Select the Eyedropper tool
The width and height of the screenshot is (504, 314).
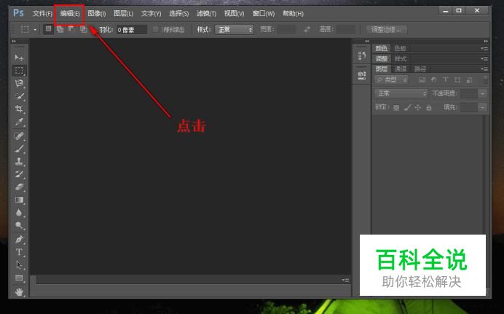point(19,122)
